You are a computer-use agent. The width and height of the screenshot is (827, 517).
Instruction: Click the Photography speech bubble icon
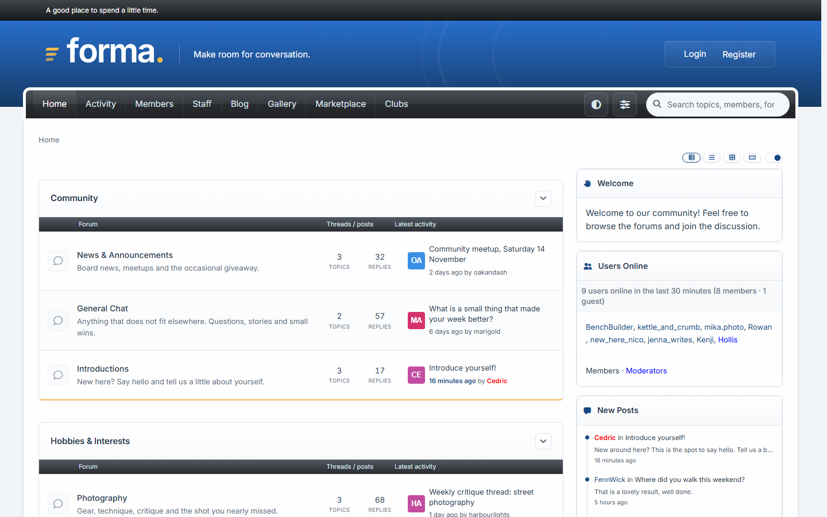(x=58, y=504)
